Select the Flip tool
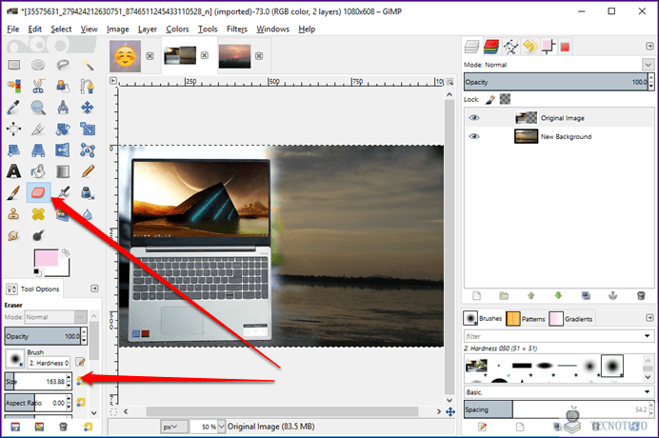The width and height of the screenshot is (659, 438). (x=63, y=150)
